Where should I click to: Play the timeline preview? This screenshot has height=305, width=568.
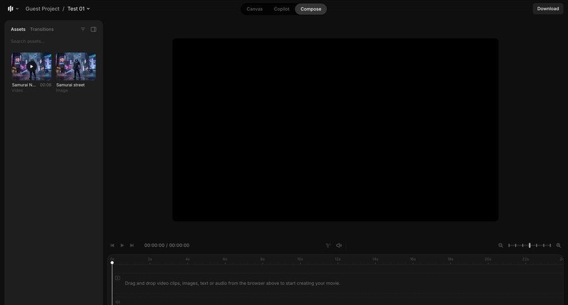click(122, 245)
